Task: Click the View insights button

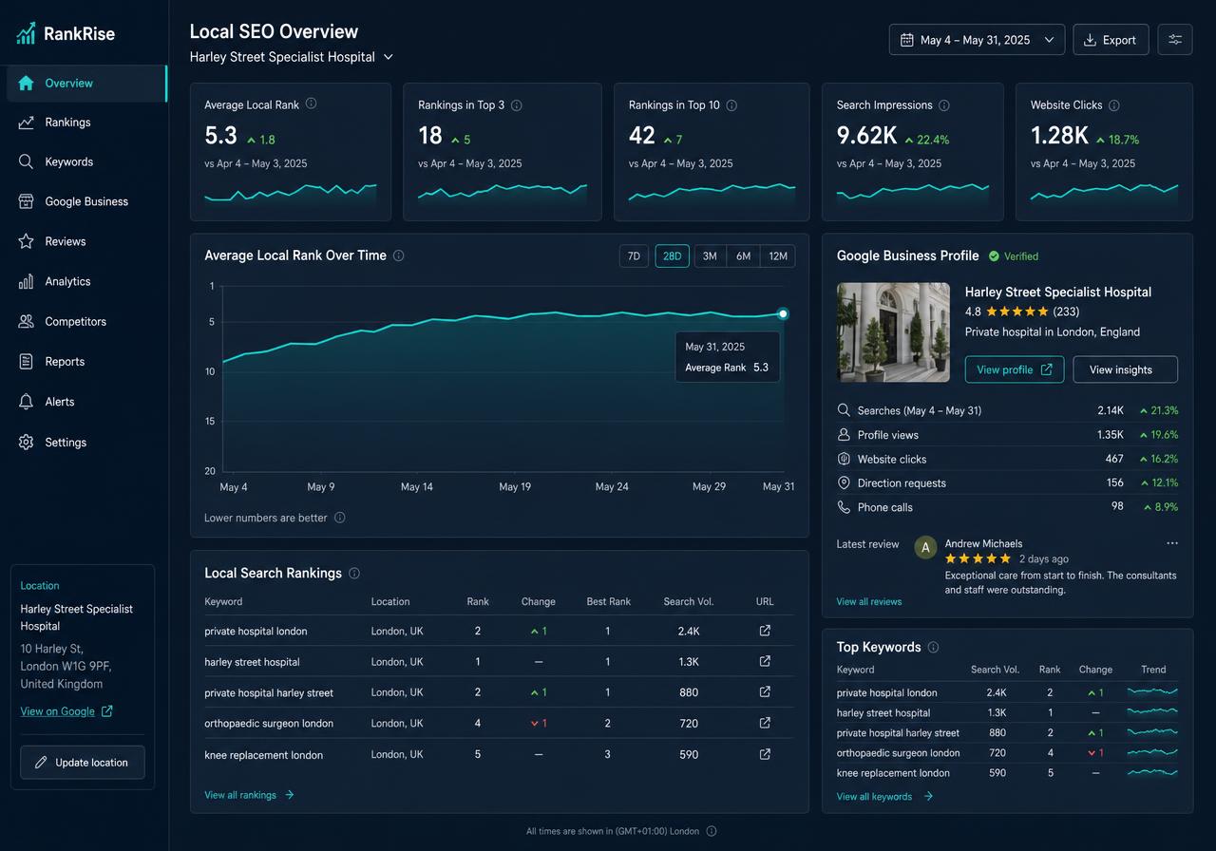Action: coord(1125,369)
